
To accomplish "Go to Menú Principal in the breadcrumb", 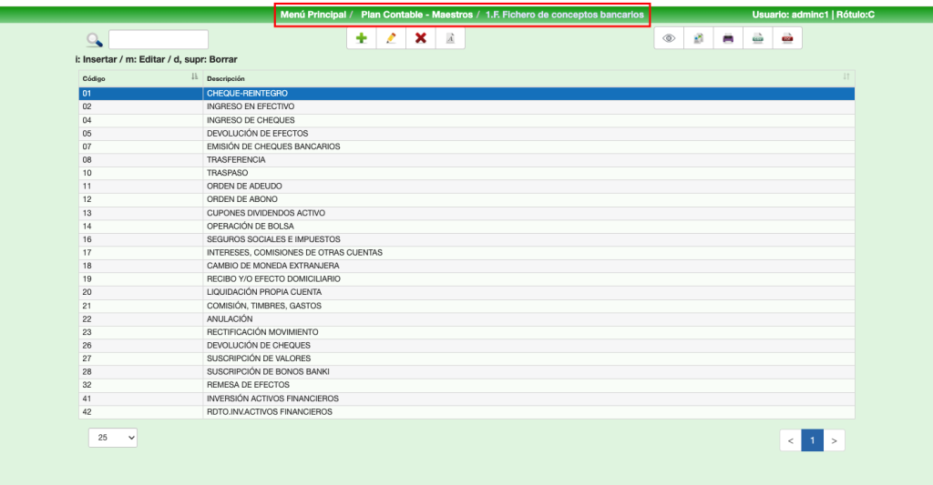I will coord(313,15).
